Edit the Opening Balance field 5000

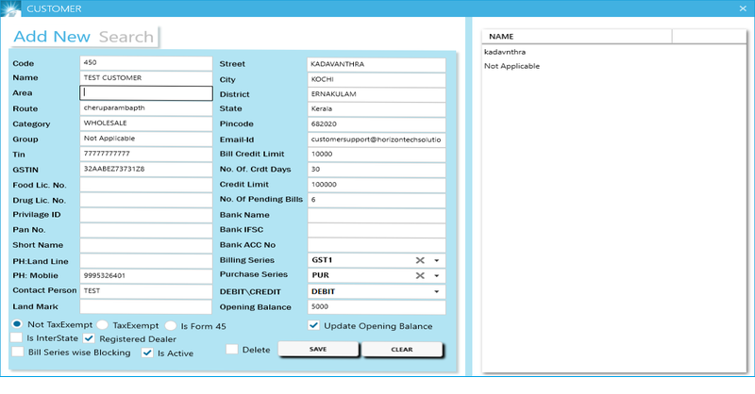pos(376,307)
